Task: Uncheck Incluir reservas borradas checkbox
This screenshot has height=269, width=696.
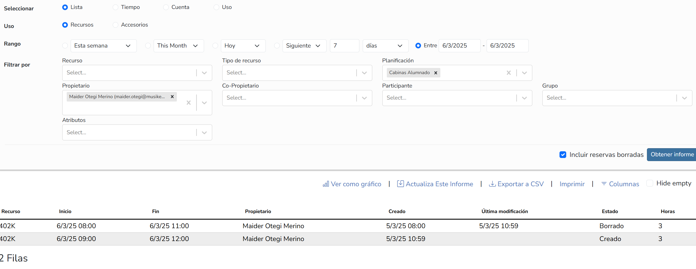Action: tap(563, 155)
